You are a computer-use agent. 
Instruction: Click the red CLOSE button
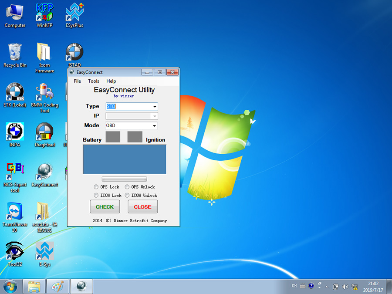pyautogui.click(x=143, y=207)
